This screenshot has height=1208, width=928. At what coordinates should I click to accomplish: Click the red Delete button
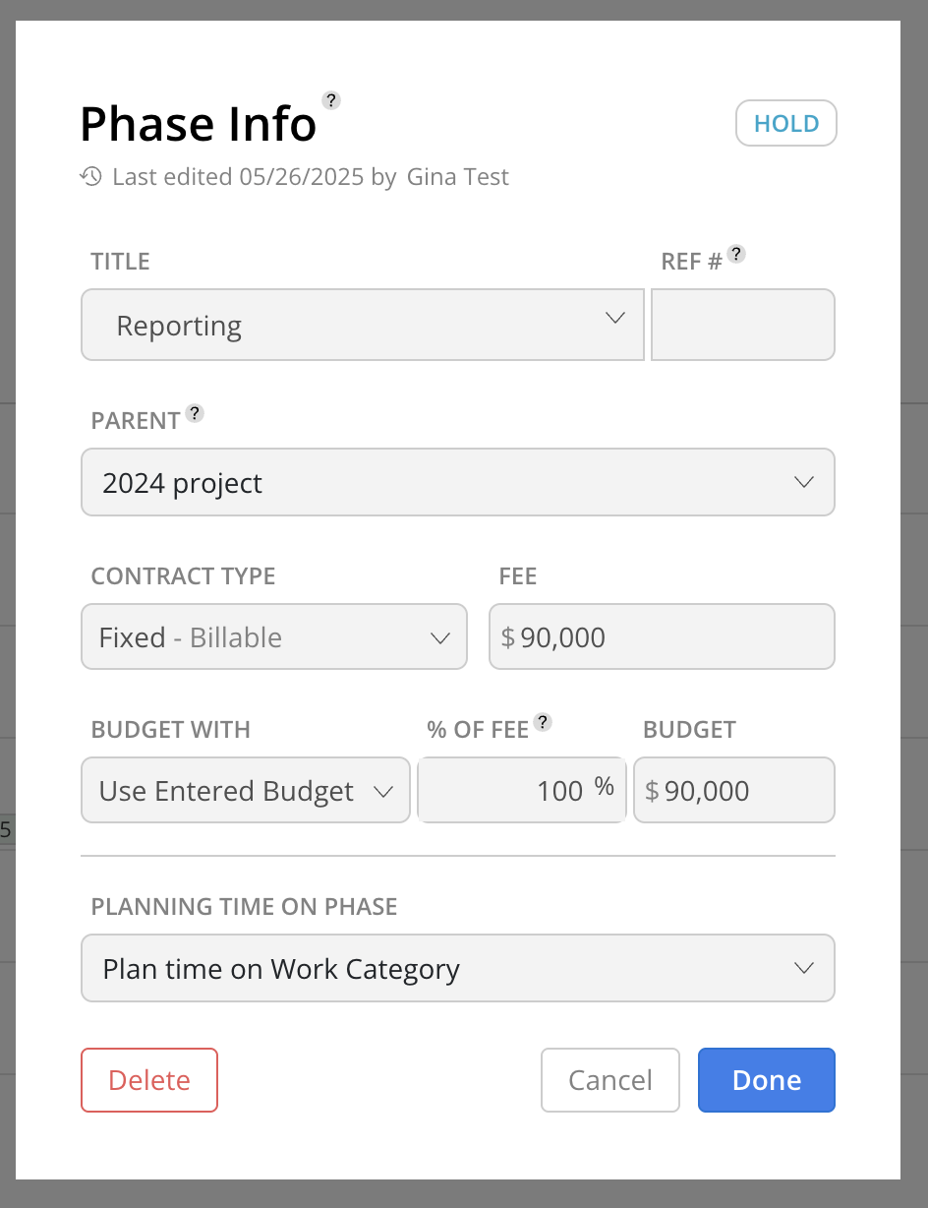pyautogui.click(x=149, y=1080)
